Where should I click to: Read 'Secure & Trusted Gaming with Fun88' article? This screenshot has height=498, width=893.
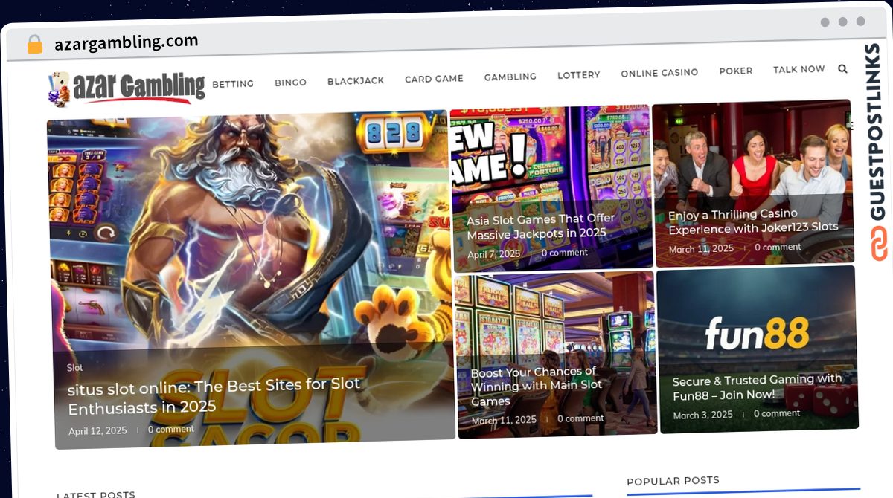(758, 387)
